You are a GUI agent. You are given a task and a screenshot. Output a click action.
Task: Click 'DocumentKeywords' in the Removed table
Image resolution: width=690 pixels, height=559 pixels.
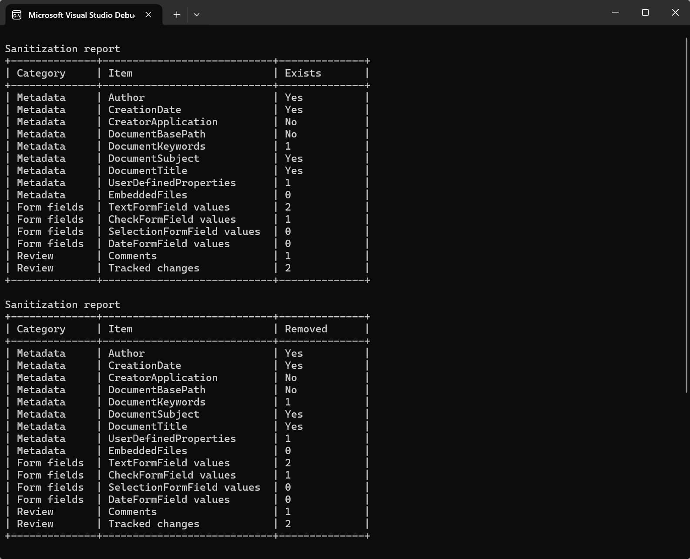tap(157, 402)
